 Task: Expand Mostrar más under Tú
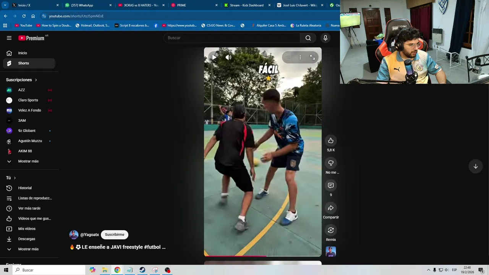(x=29, y=249)
